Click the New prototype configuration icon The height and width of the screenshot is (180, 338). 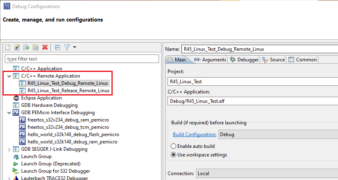click(17, 48)
